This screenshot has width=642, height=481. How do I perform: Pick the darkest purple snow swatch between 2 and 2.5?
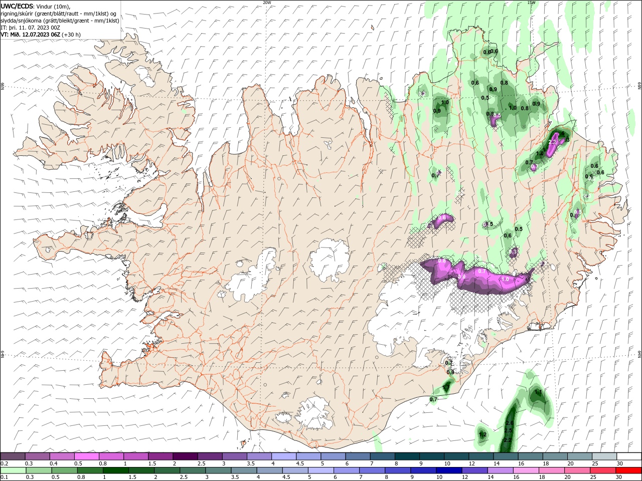pos(185,456)
